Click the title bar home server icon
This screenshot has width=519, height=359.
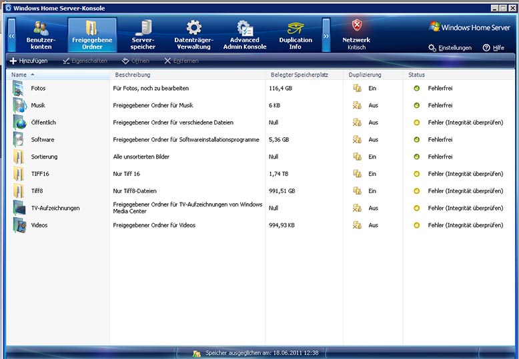(8, 8)
